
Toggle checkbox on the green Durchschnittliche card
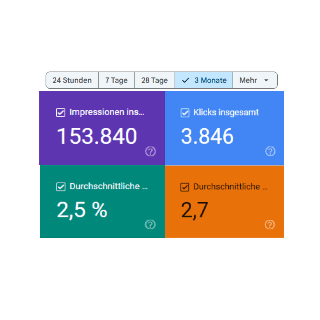tap(61, 187)
